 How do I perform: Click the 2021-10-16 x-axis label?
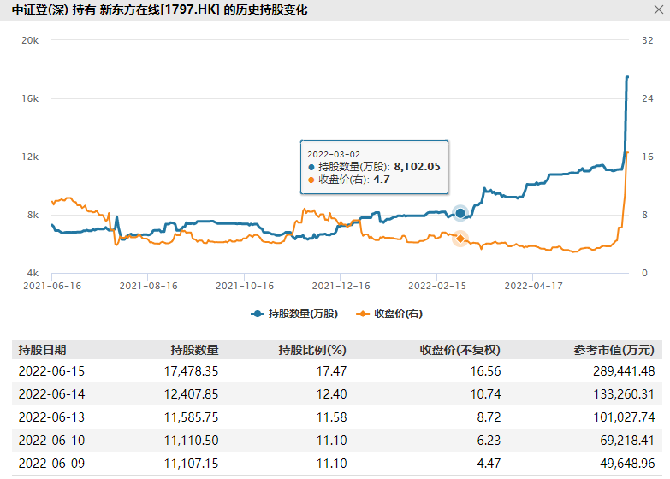click(245, 286)
